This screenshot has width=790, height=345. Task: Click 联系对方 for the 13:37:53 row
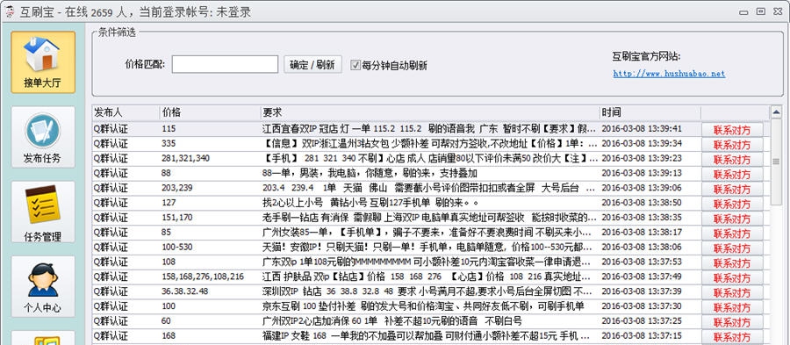[x=732, y=263]
